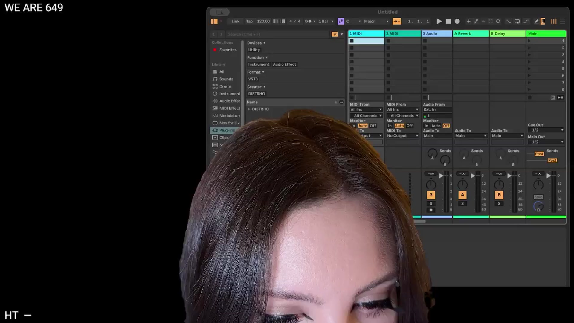The width and height of the screenshot is (574, 323).
Task: Click the browser back arrow
Action: [x=213, y=34]
